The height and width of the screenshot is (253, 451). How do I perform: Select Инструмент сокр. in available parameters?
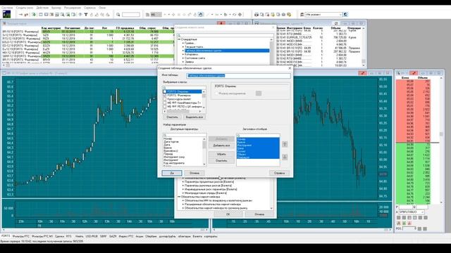174,157
